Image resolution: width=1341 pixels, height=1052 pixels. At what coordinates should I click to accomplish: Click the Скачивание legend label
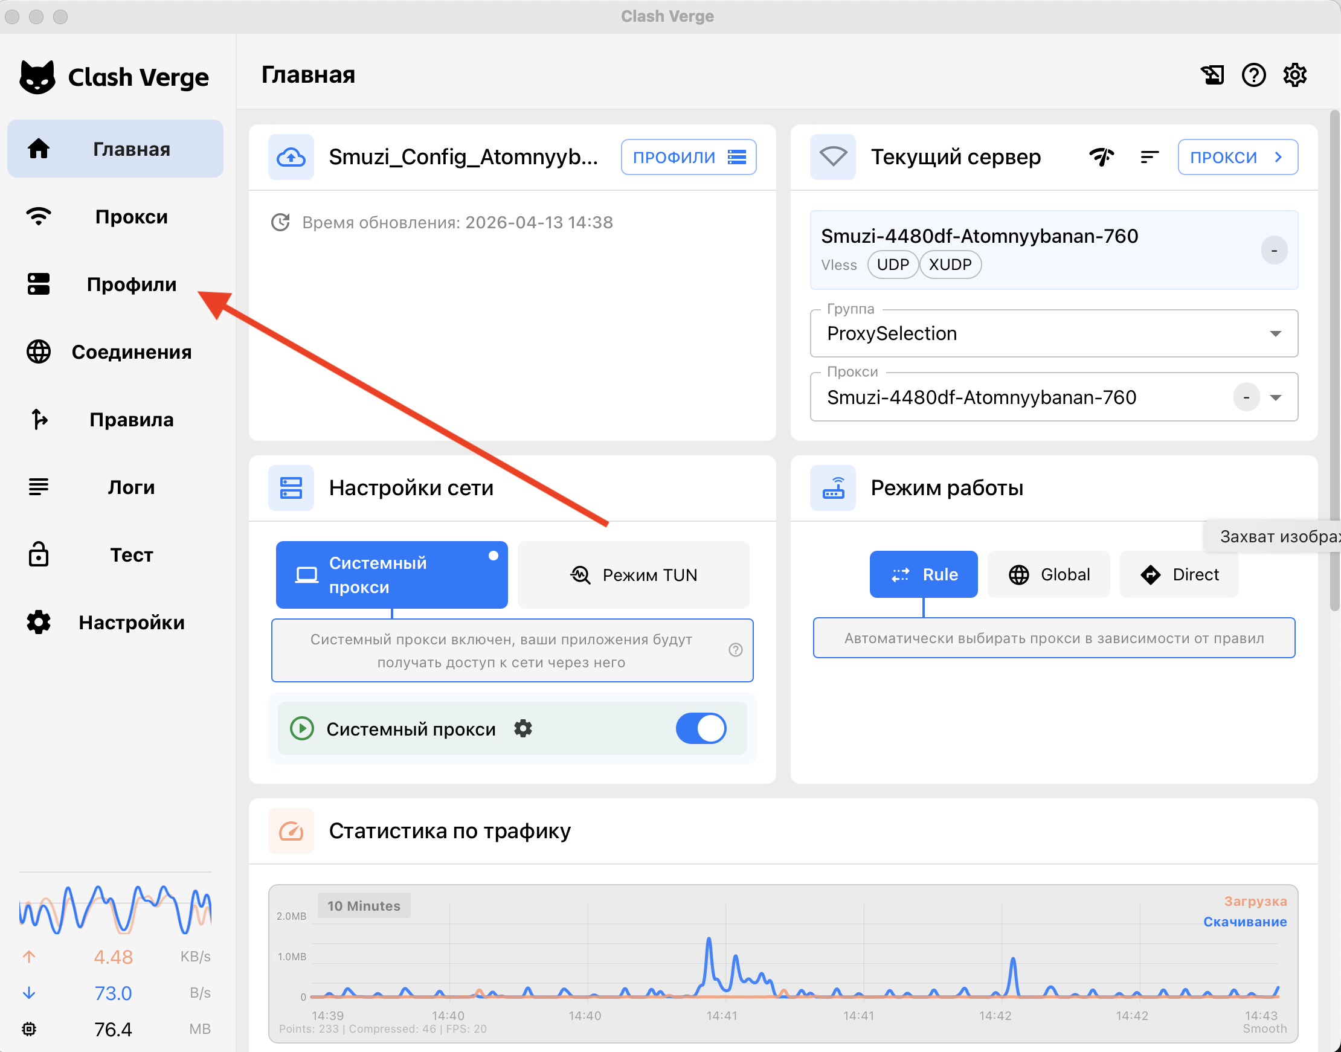point(1245,922)
